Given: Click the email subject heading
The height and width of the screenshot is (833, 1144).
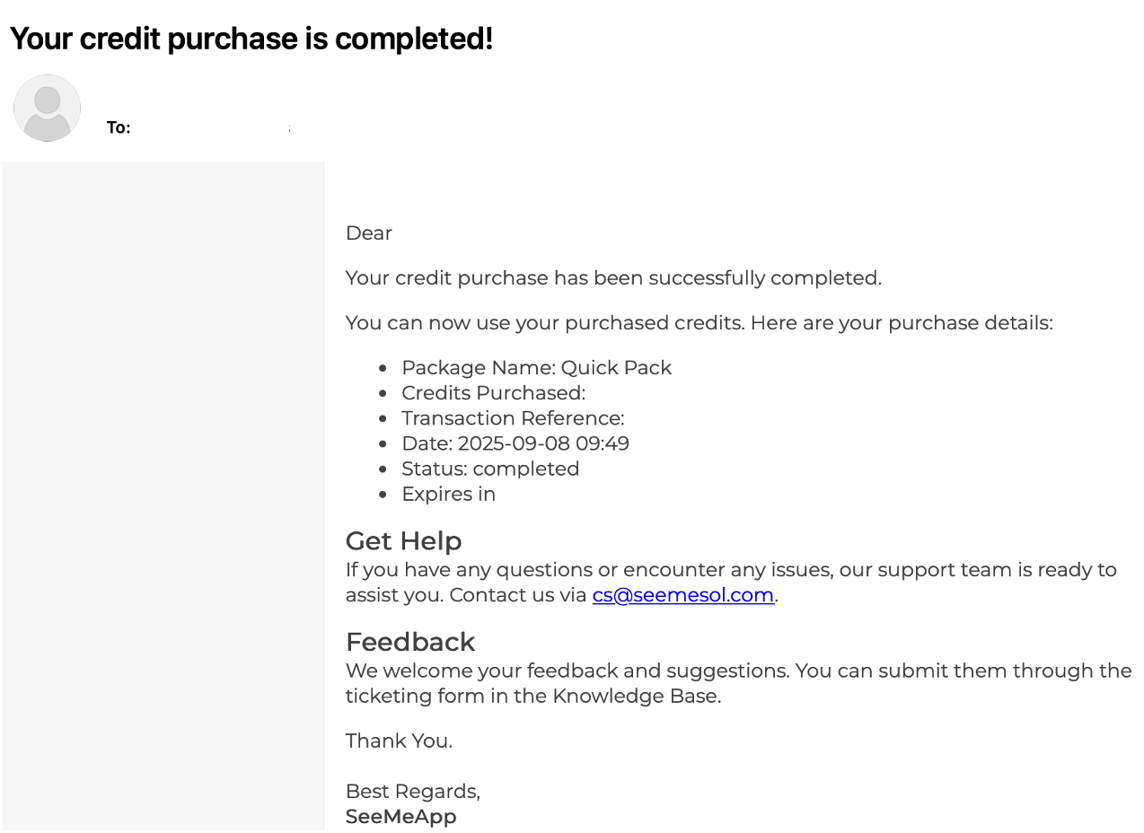Looking at the screenshot, I should [x=251, y=39].
